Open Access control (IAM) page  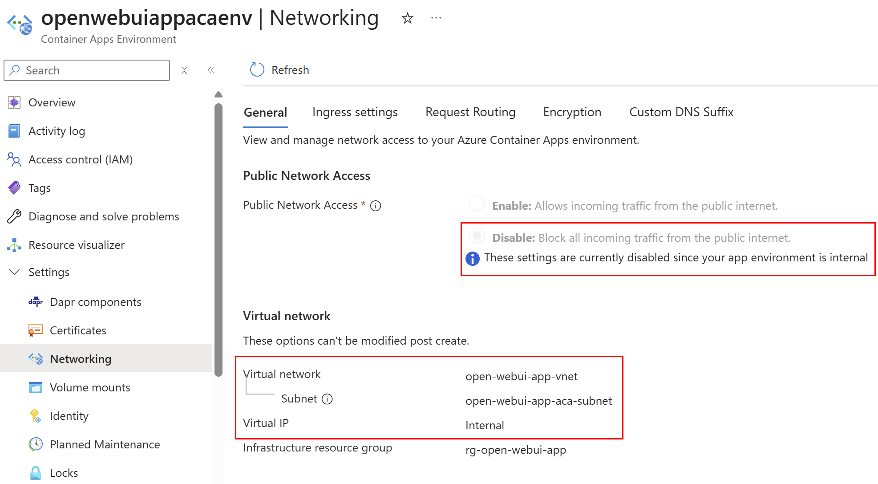coord(80,159)
